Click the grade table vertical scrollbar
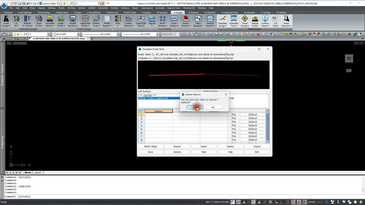Viewport: 365px width, 205px height. click(x=268, y=126)
